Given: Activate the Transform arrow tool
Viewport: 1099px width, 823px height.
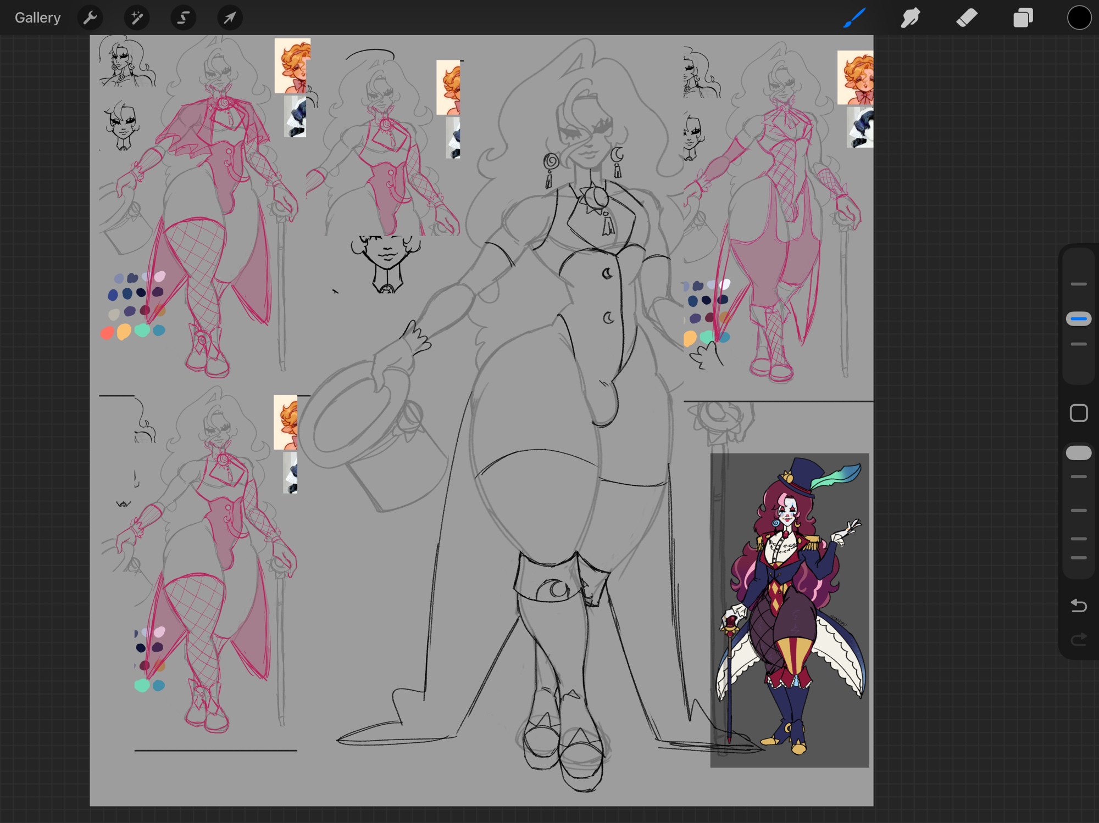Looking at the screenshot, I should (230, 18).
